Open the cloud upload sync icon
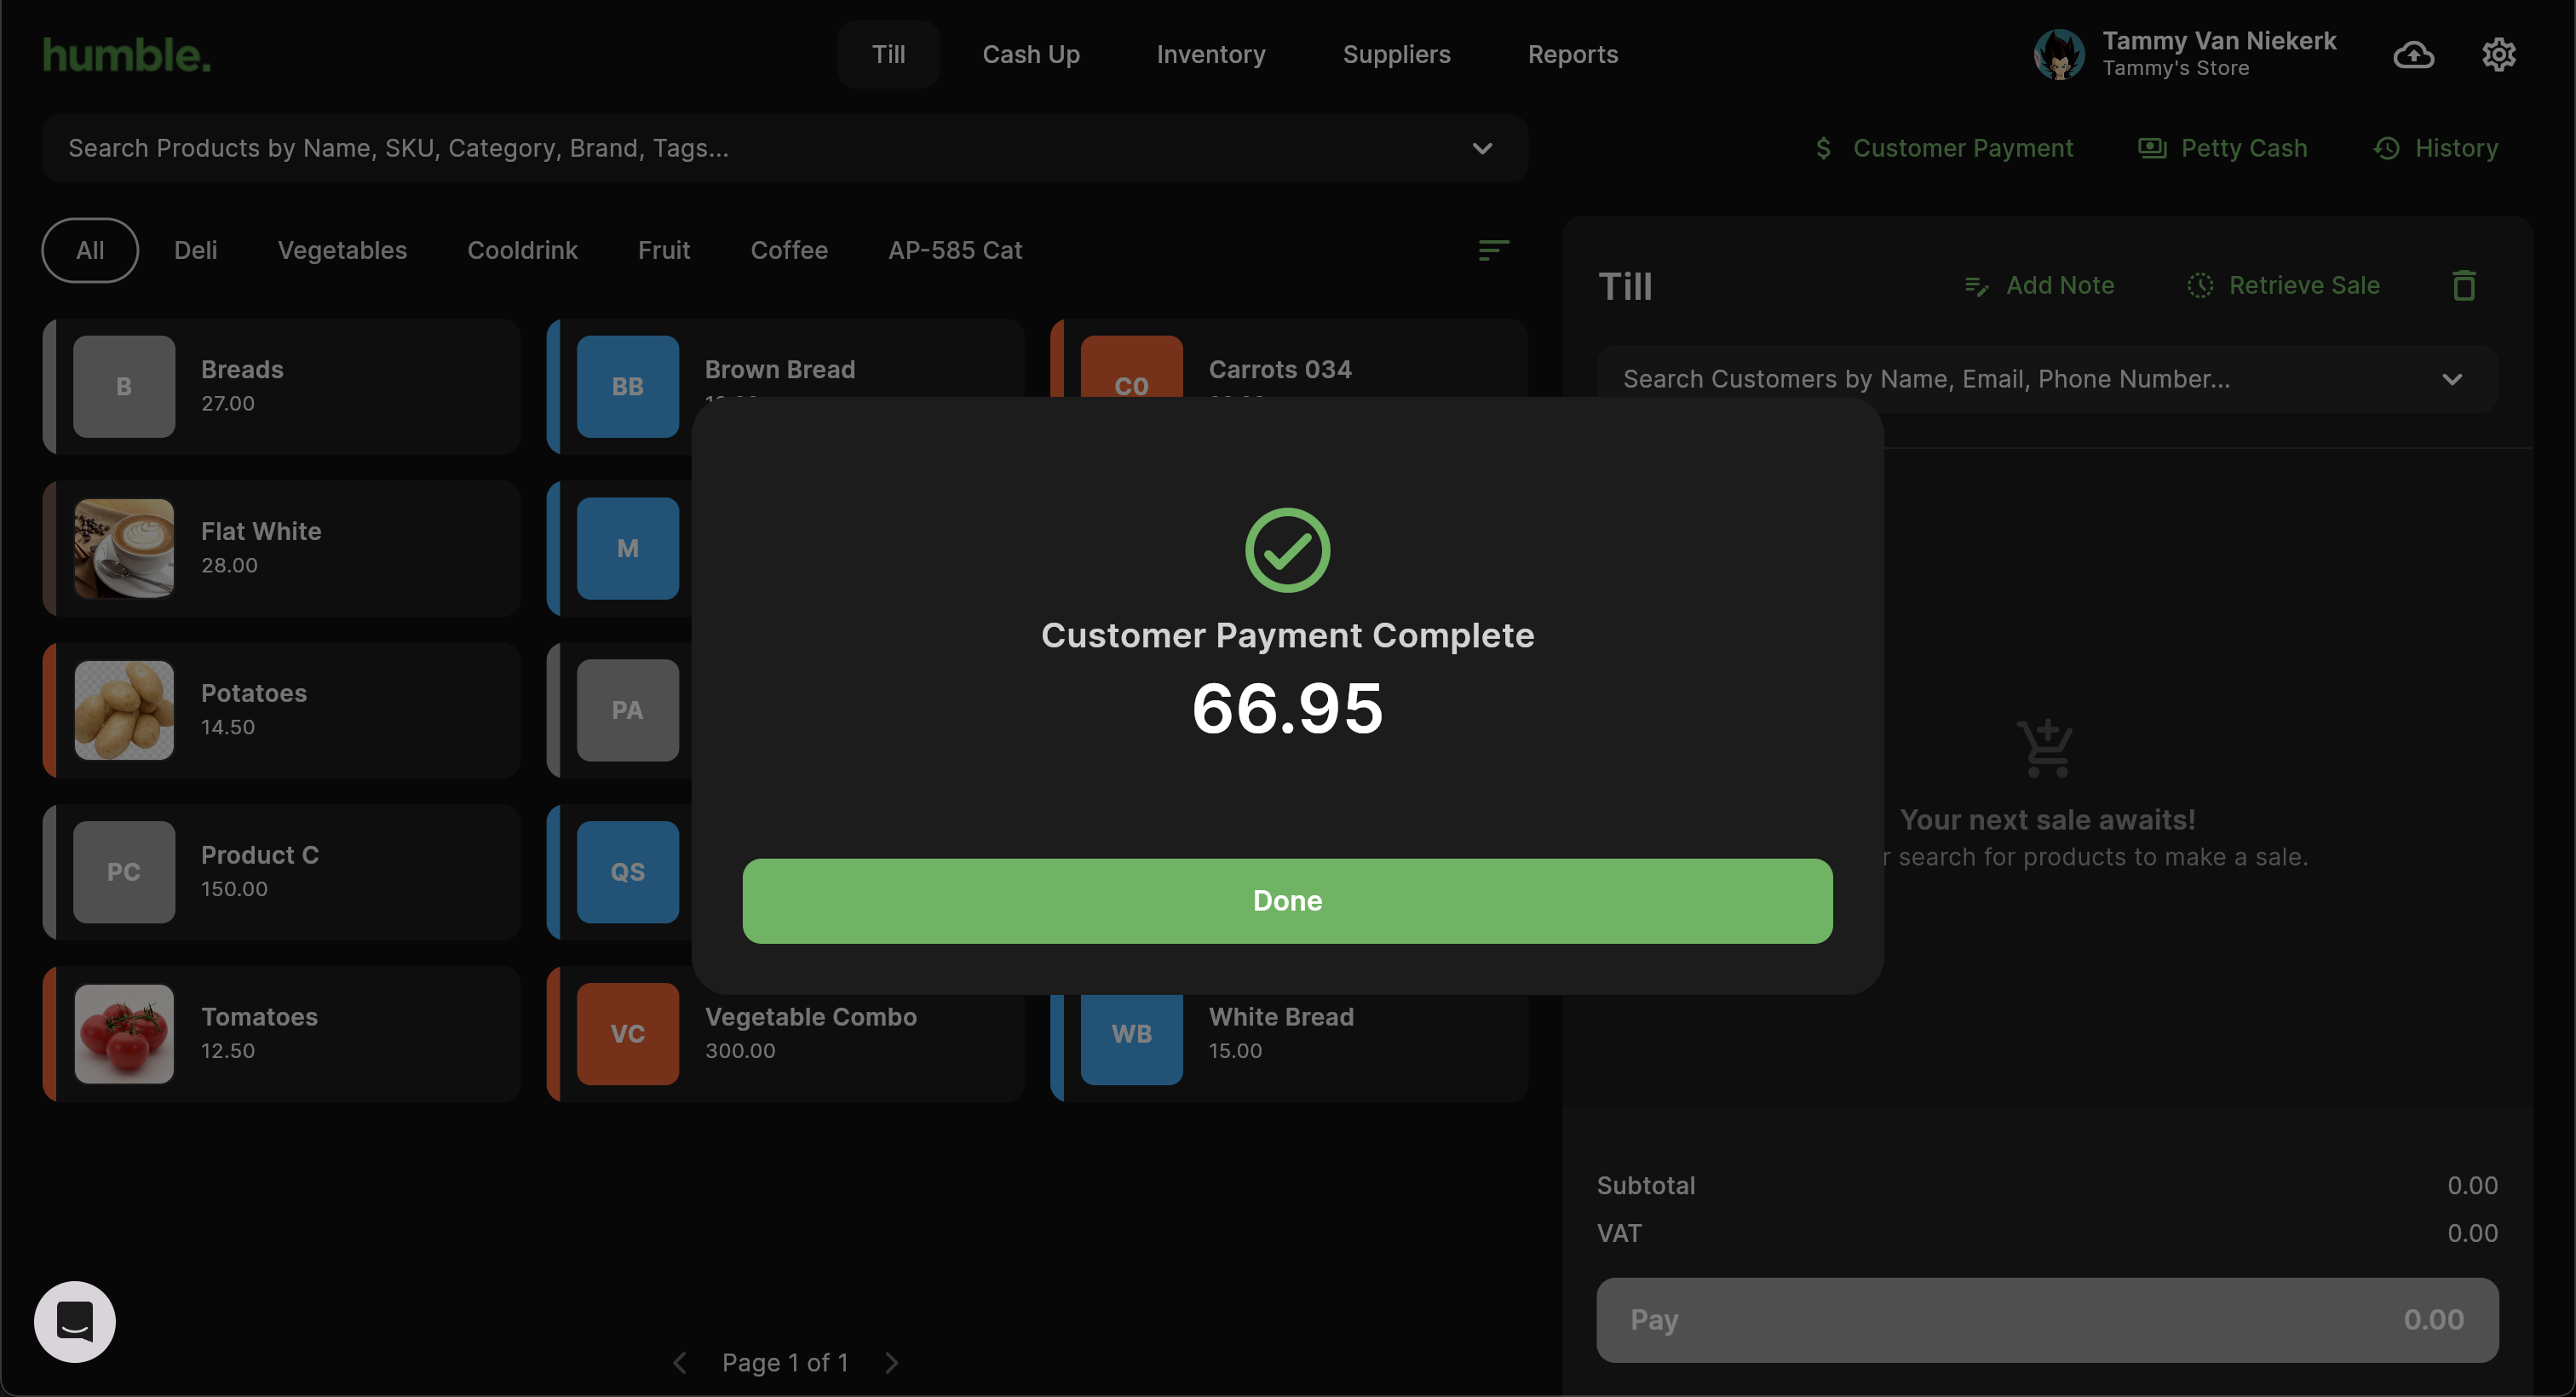Image resolution: width=2576 pixels, height=1397 pixels. pyautogui.click(x=2413, y=54)
